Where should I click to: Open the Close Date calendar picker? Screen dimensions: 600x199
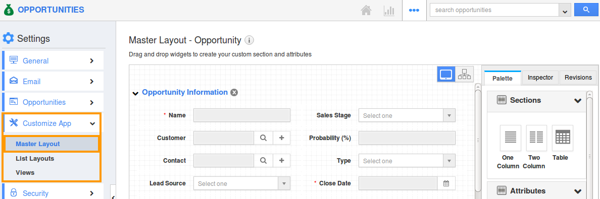[446, 183]
